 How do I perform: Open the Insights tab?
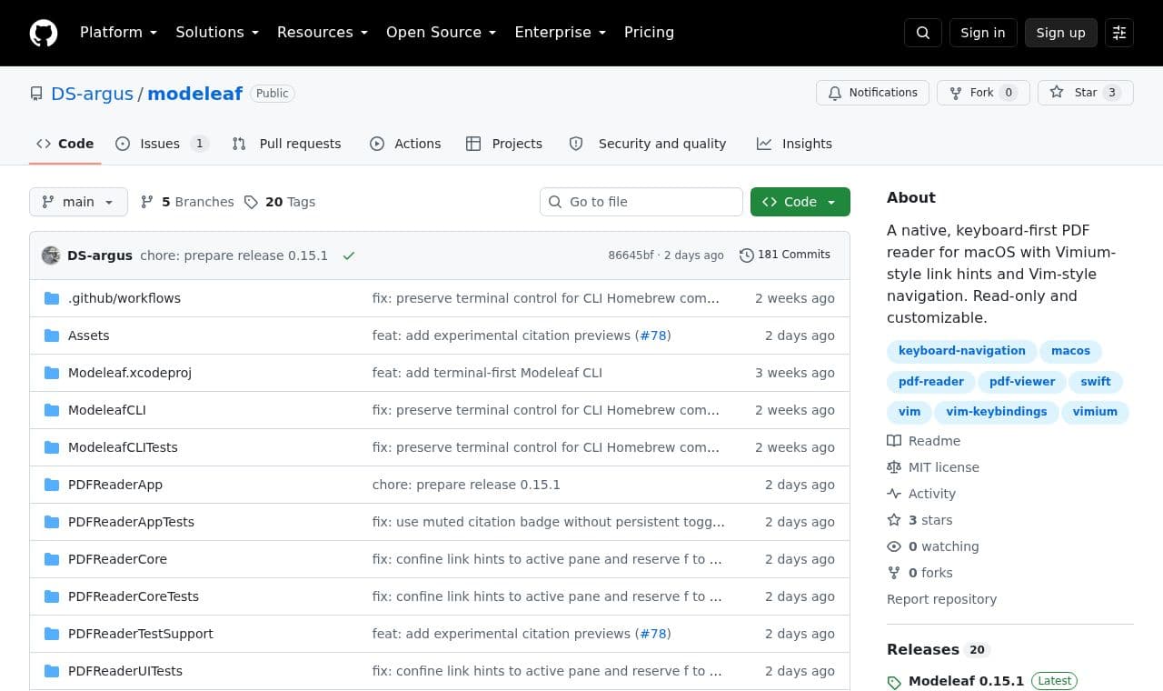(794, 144)
